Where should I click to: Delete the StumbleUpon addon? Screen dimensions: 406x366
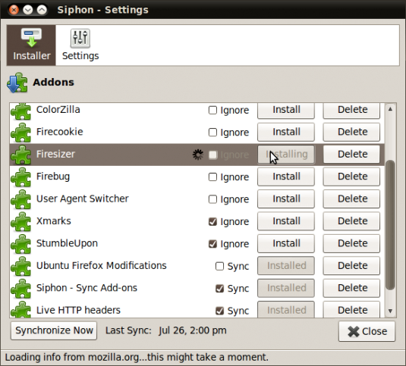click(x=351, y=243)
